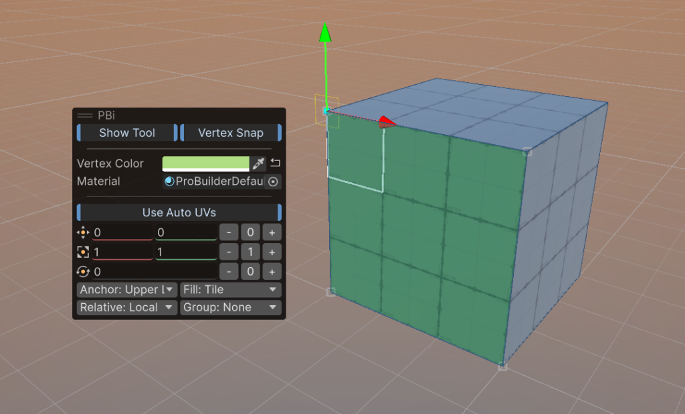This screenshot has width=685, height=414.
Task: Open the Anchor dropdown
Action: pos(126,290)
